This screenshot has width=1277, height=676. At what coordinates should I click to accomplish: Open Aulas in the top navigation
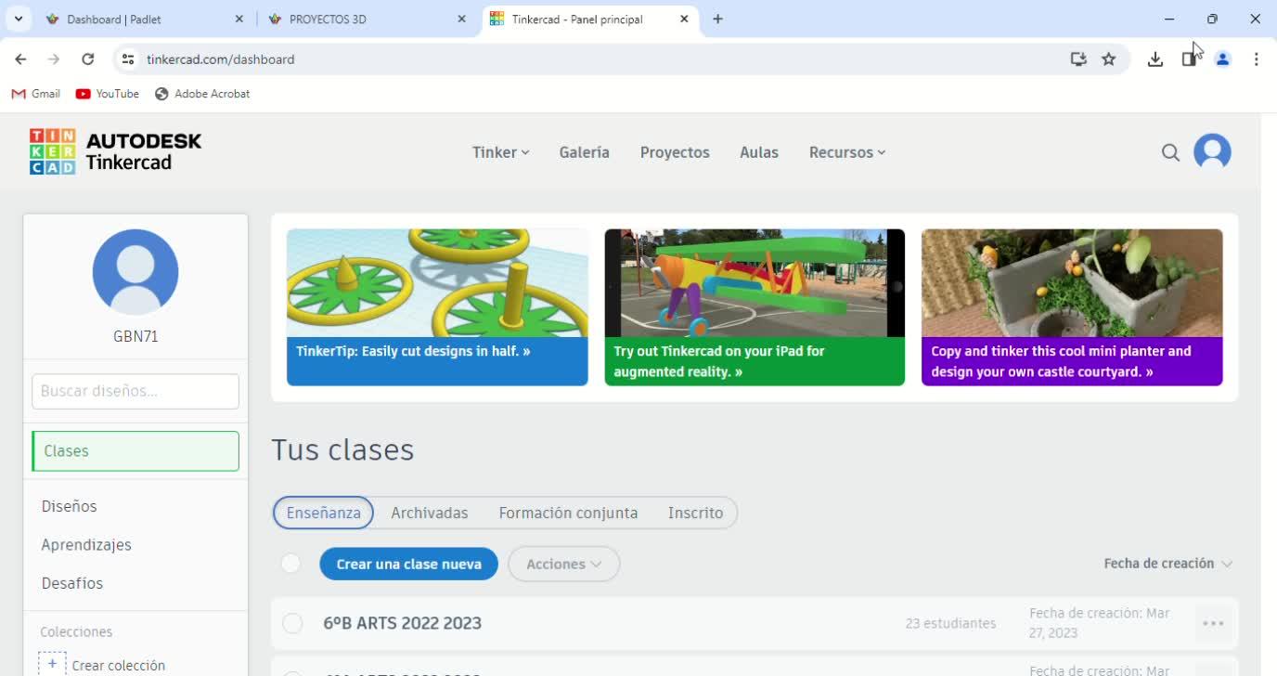point(759,152)
